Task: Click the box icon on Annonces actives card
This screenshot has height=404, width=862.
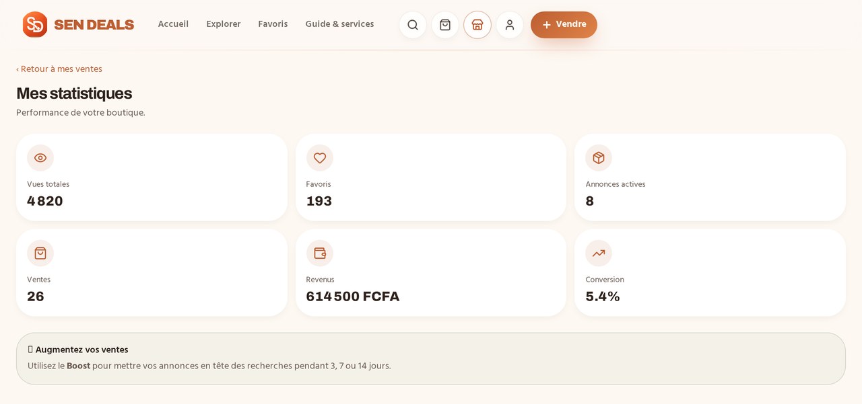Action: pos(599,158)
